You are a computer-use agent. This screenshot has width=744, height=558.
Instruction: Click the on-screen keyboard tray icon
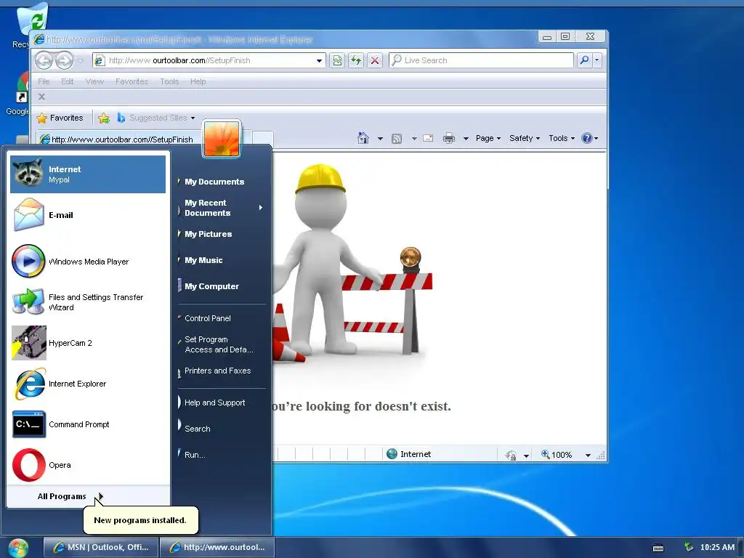pos(658,548)
